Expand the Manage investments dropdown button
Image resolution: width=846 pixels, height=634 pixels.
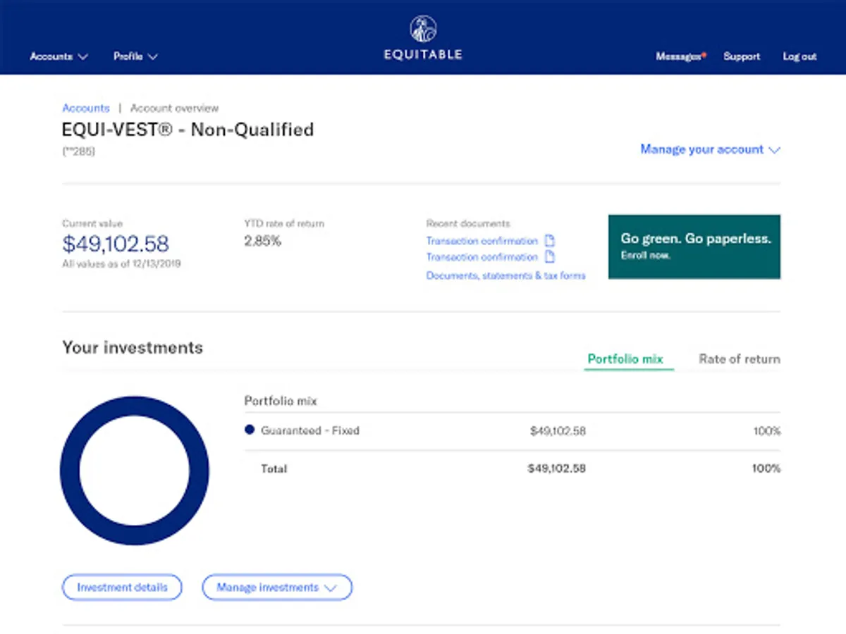point(277,588)
